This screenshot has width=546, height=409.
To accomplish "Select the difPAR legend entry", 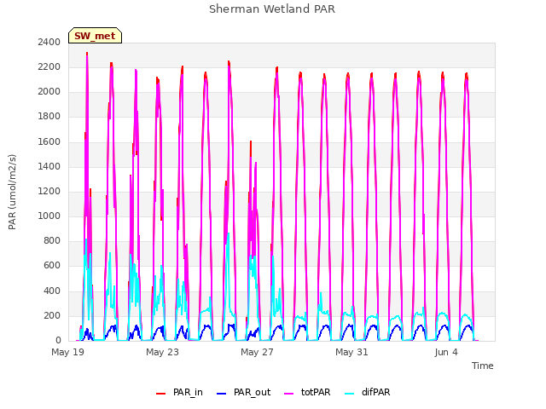I will click(x=368, y=392).
